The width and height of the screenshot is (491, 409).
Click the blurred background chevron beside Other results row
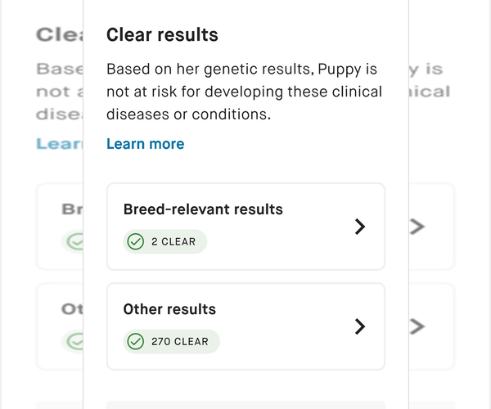[x=417, y=326]
